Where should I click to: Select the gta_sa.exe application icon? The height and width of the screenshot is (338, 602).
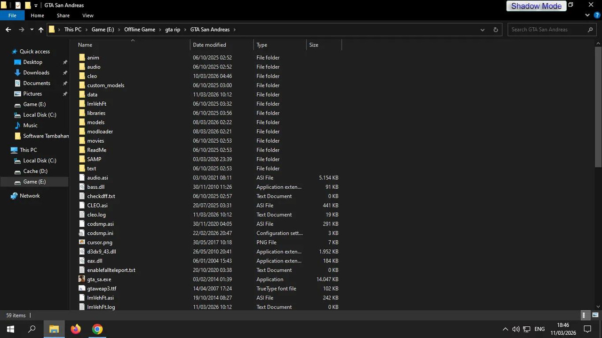coord(82,279)
